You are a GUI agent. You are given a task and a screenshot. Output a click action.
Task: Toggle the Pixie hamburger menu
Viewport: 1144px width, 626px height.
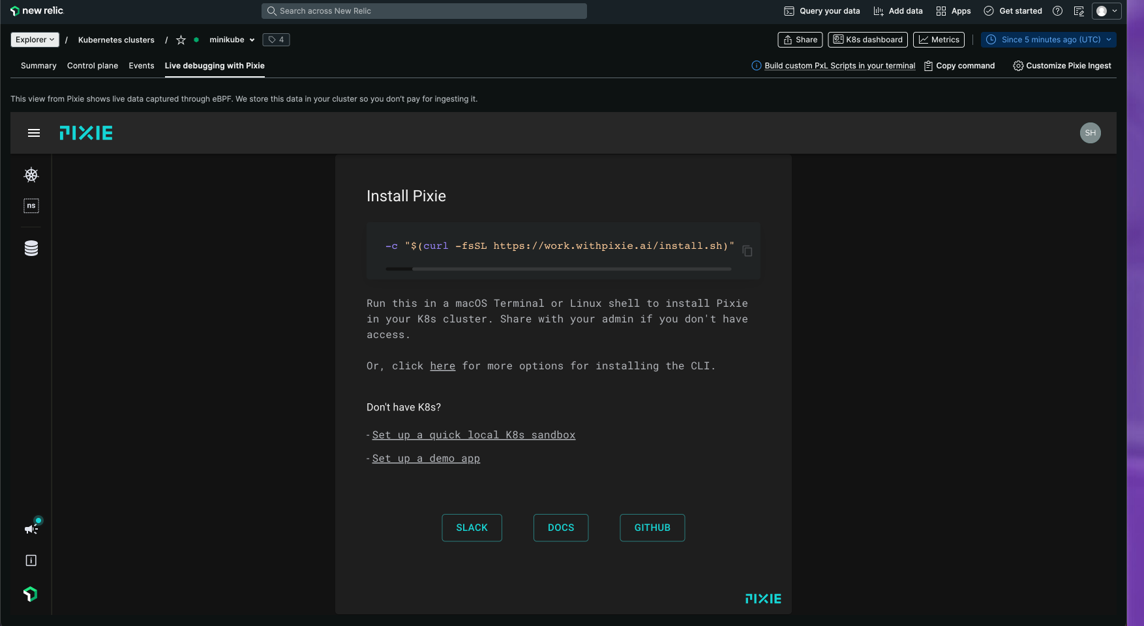tap(34, 133)
